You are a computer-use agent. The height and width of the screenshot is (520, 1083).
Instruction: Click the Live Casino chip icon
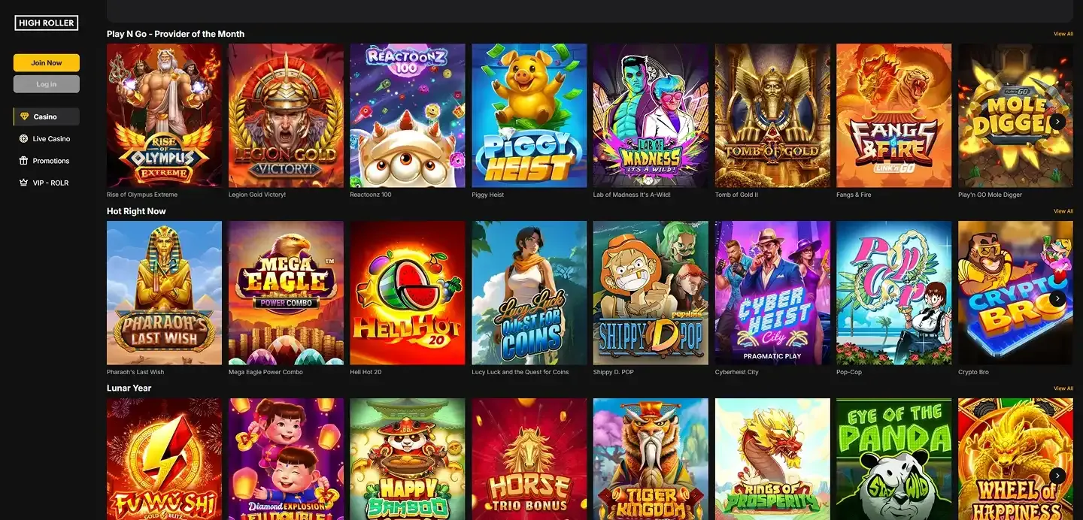coord(24,139)
